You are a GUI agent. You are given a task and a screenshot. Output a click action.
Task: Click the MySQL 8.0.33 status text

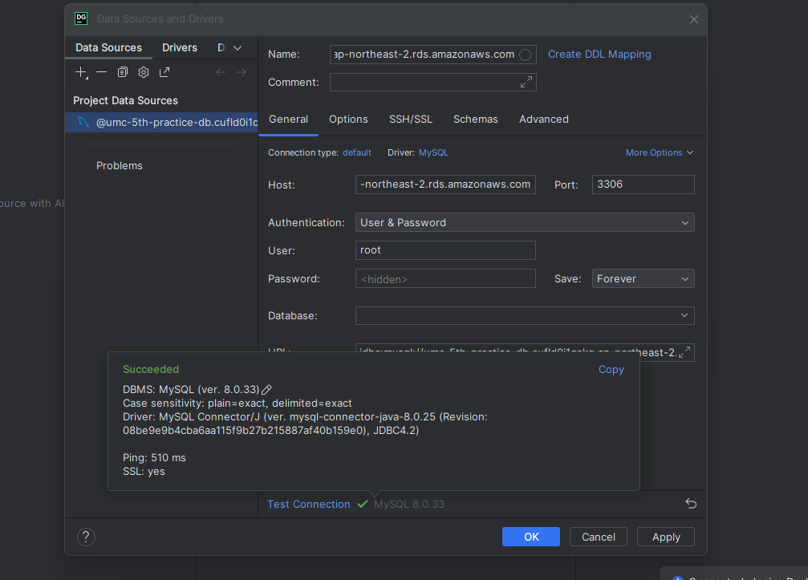coord(409,505)
